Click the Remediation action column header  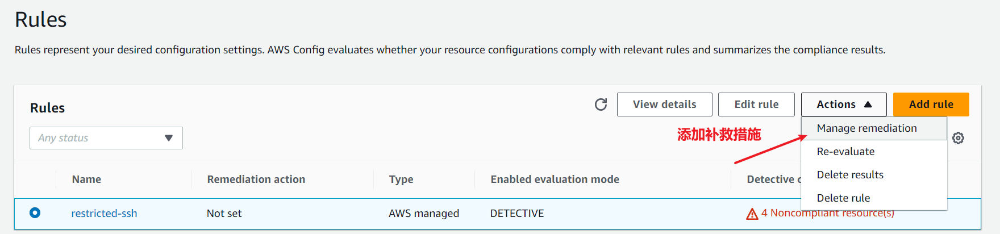coord(256,179)
